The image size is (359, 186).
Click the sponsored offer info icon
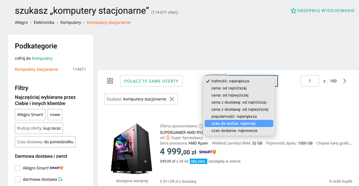(201, 126)
